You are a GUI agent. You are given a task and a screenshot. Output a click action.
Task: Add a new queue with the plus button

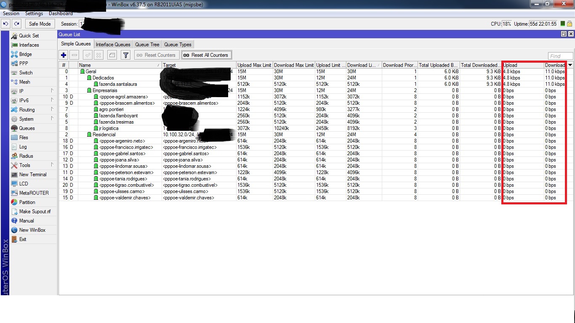coord(64,55)
